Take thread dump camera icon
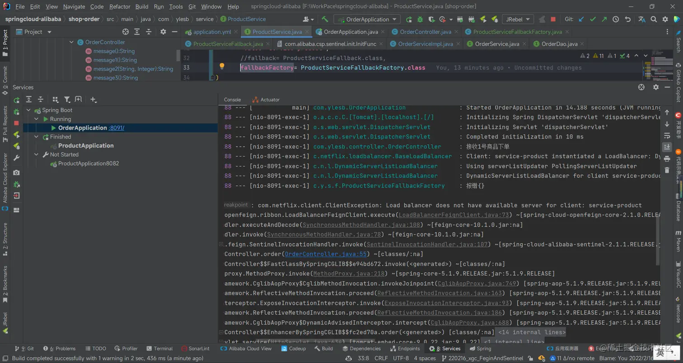 point(17,172)
